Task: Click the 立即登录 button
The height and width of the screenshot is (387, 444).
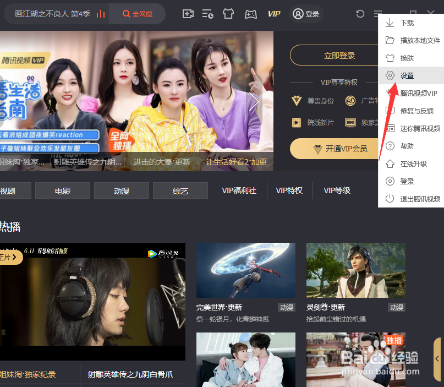Action: pos(334,55)
